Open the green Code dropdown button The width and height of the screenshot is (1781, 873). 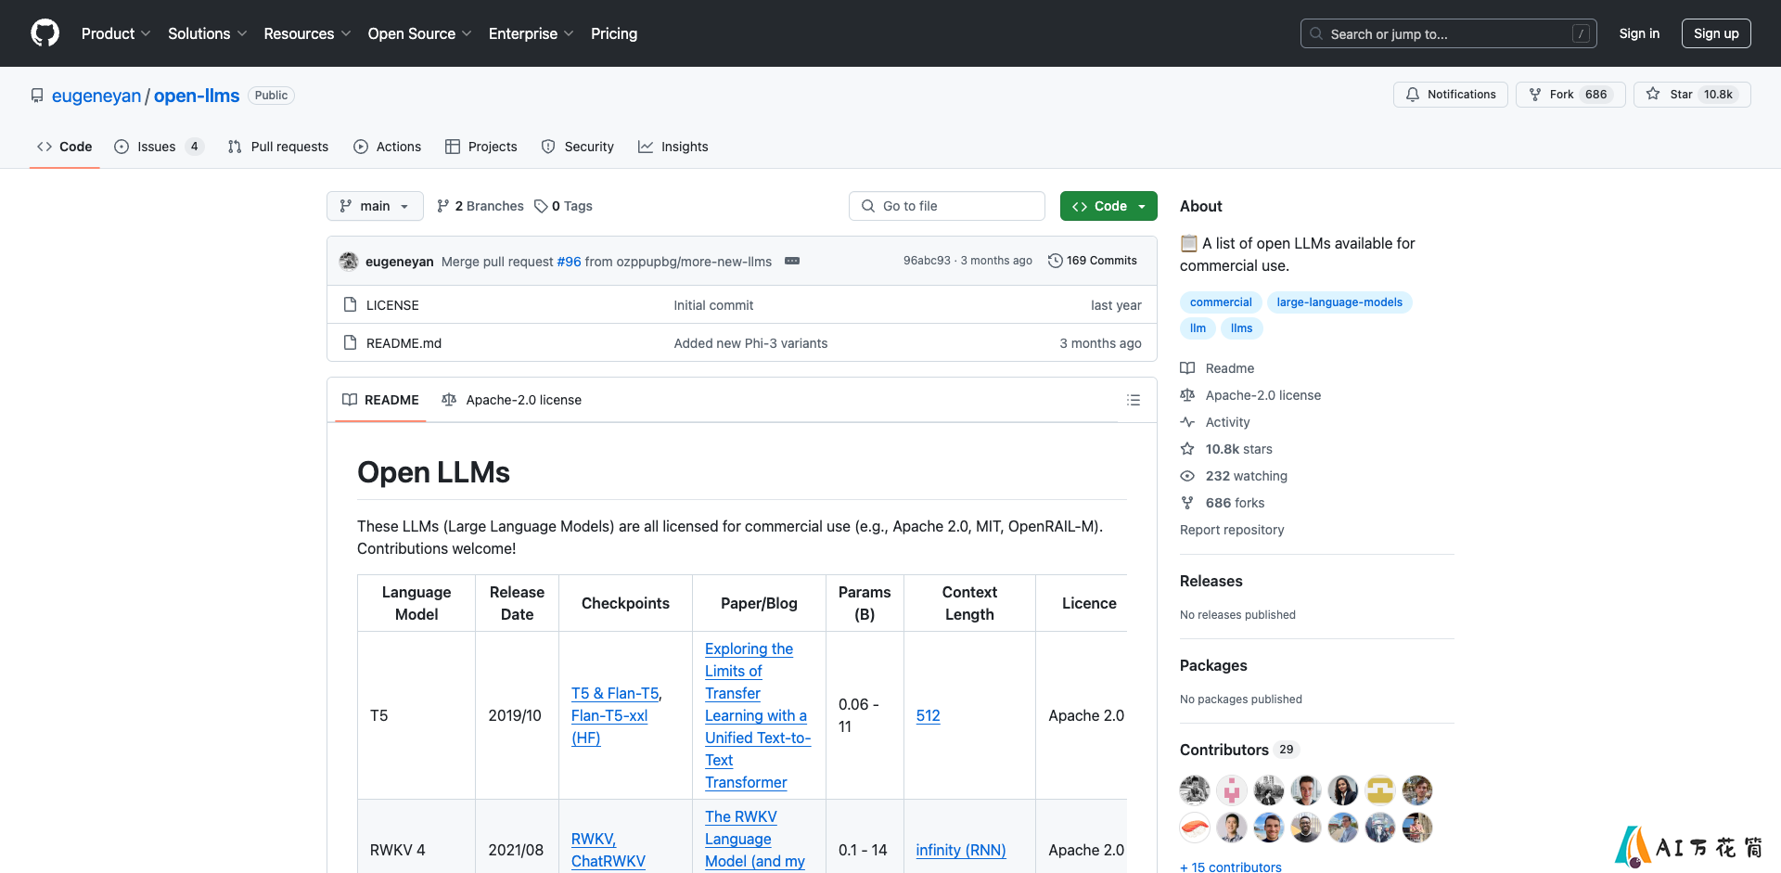pos(1108,206)
